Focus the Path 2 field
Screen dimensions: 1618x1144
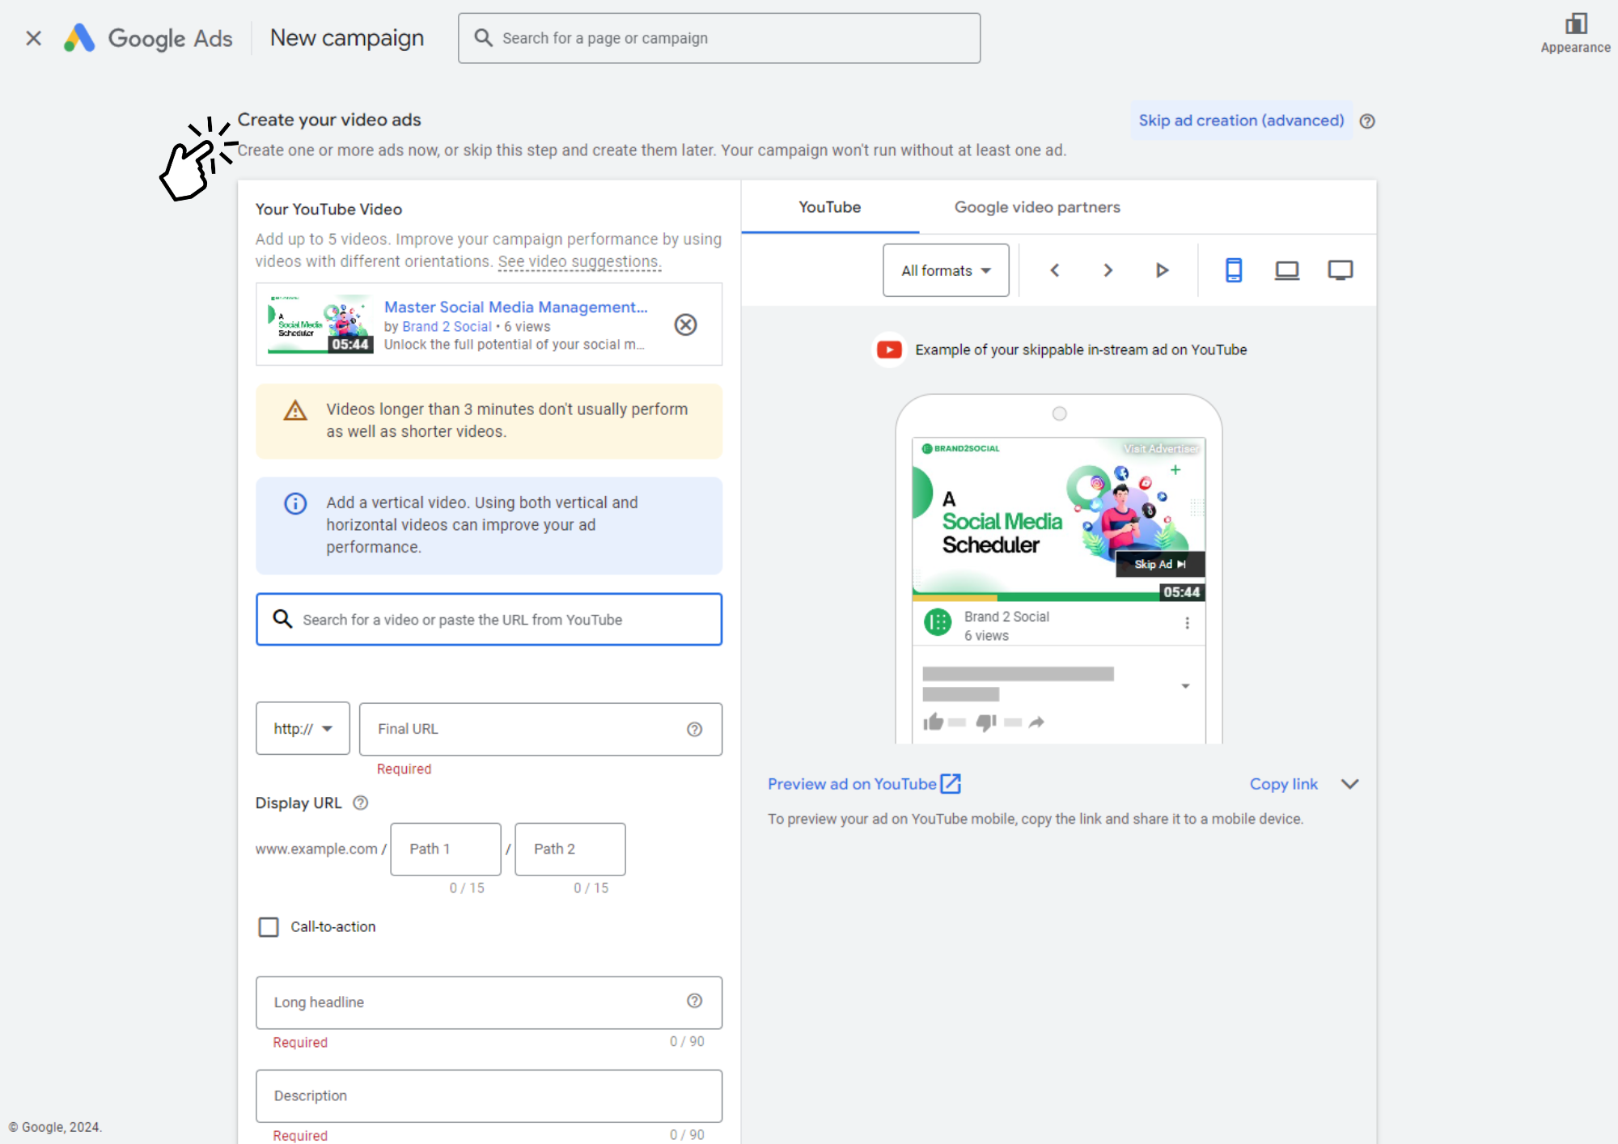click(x=570, y=849)
